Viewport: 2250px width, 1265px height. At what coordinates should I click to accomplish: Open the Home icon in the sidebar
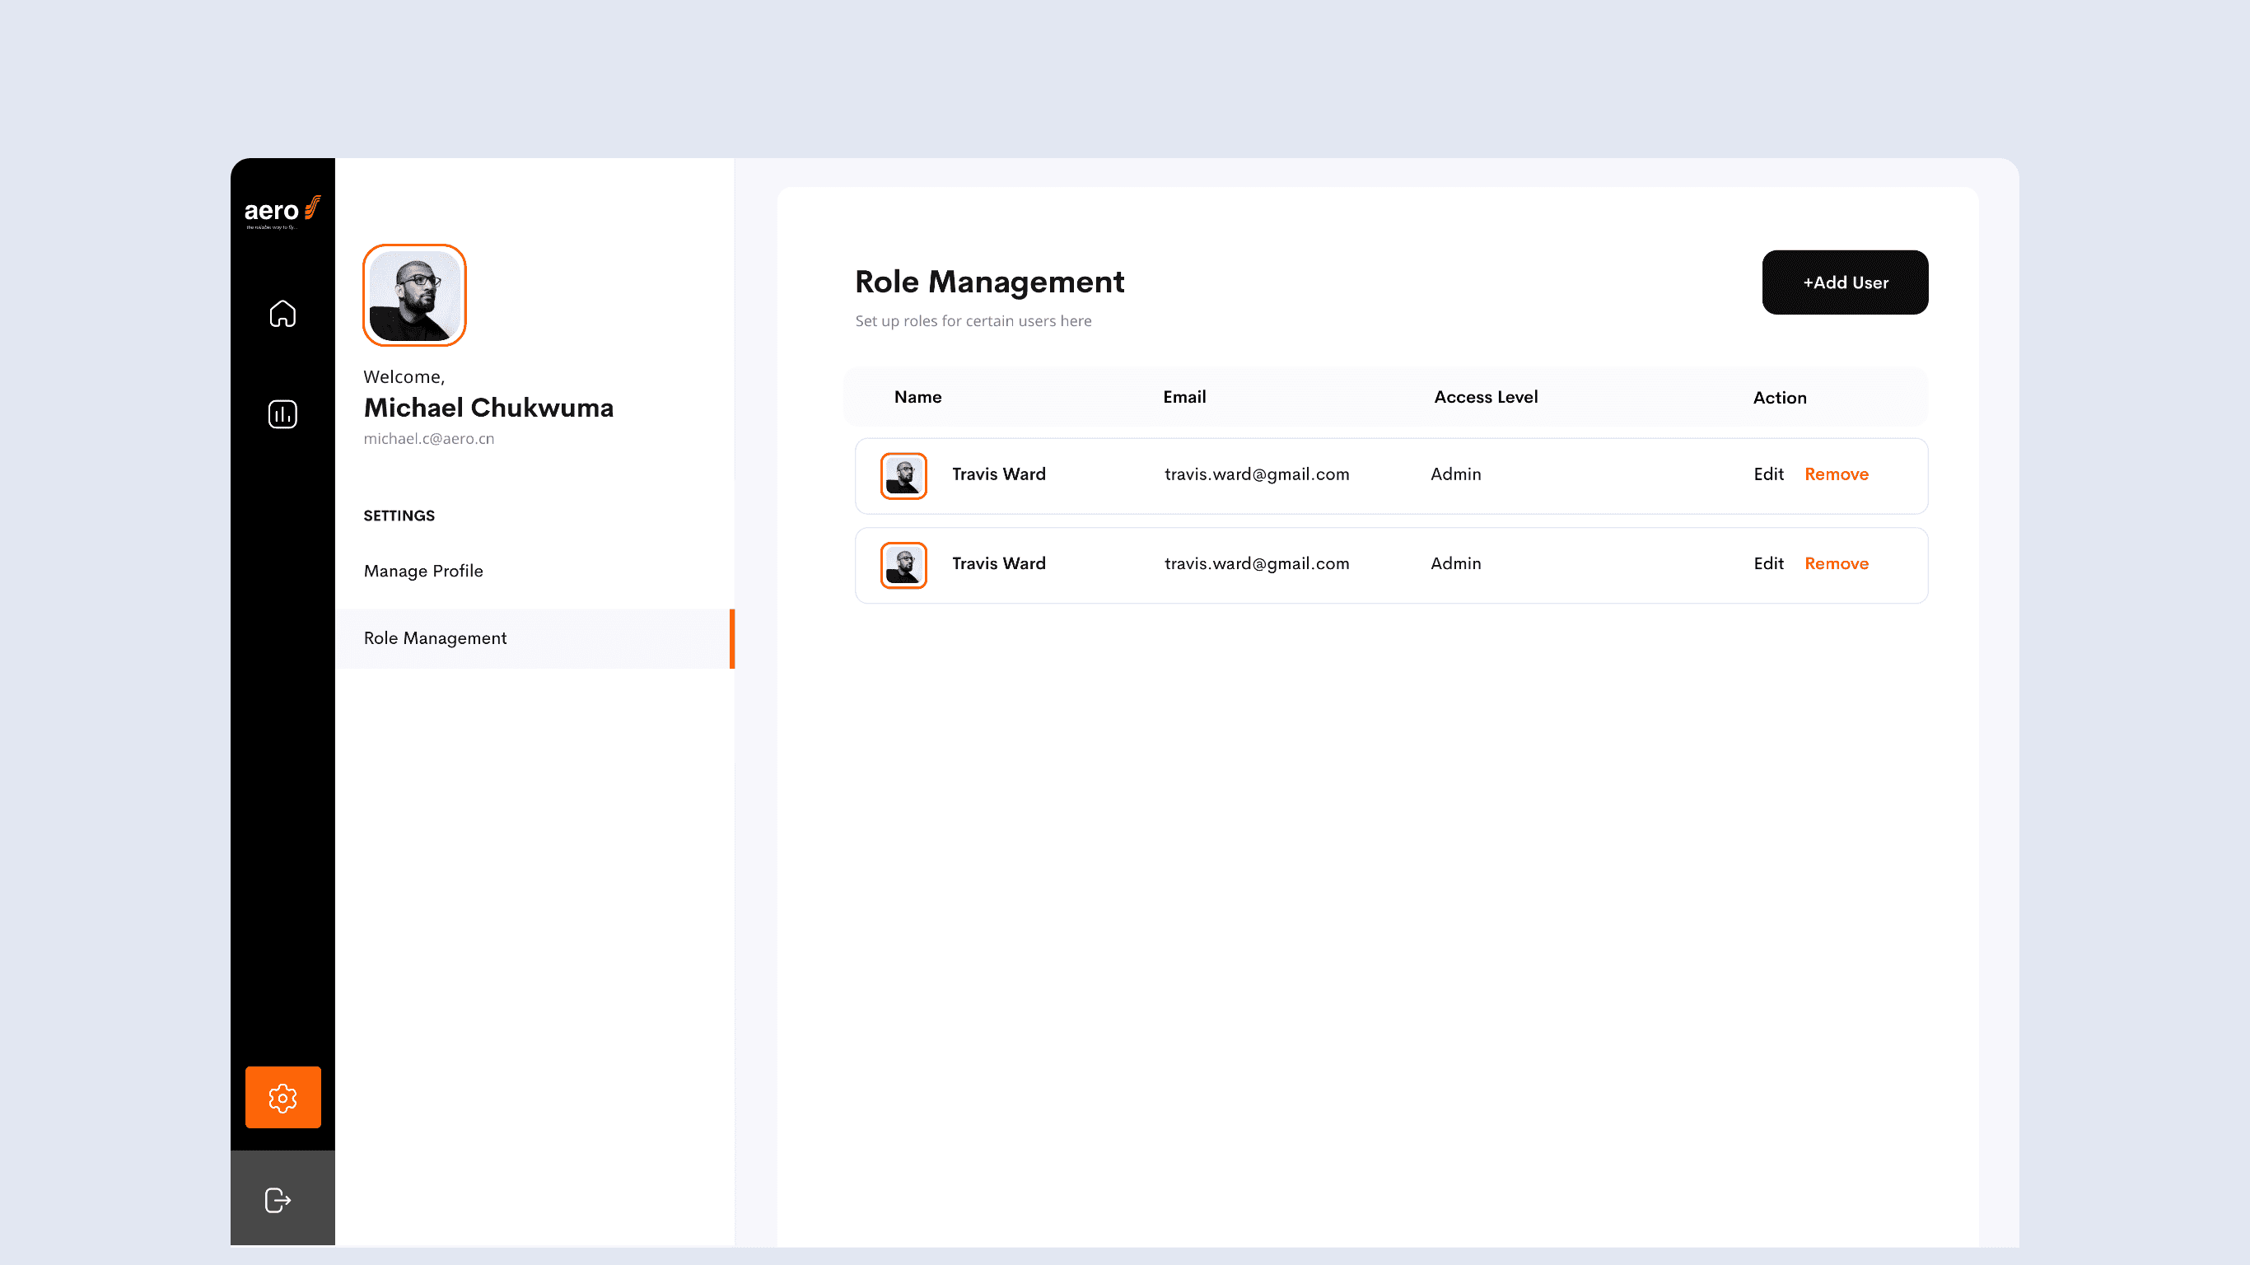coord(282,314)
